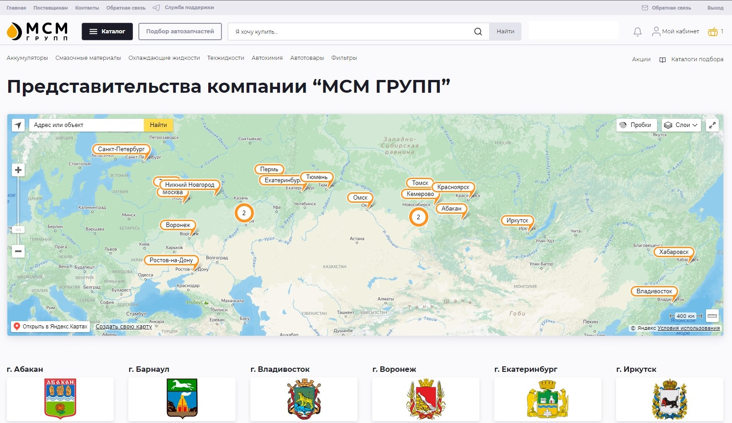Select the Тюмень map marker

tap(317, 177)
